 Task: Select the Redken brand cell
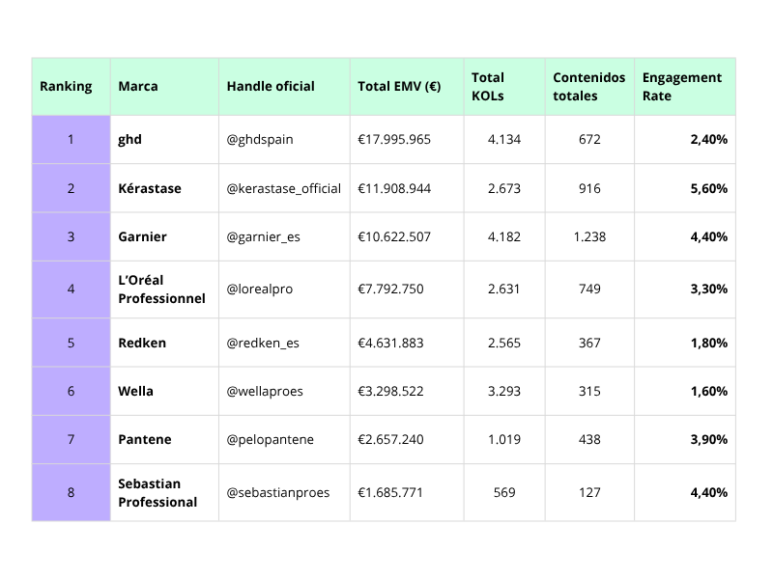[x=142, y=344]
